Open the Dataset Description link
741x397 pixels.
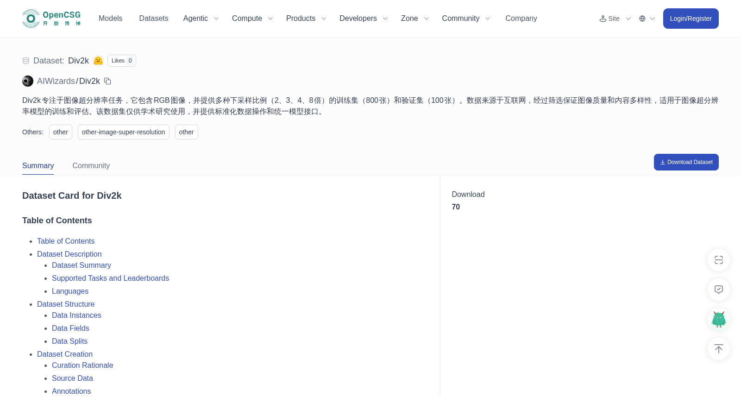click(69, 254)
